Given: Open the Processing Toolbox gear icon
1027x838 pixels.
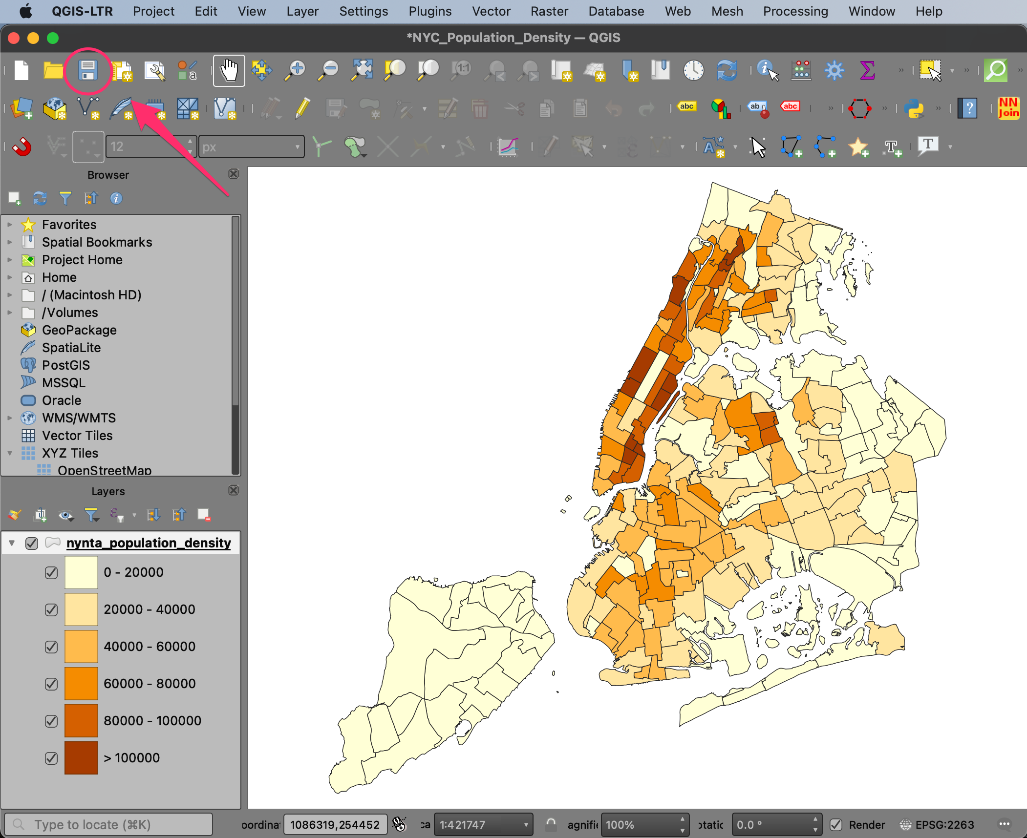Looking at the screenshot, I should (834, 70).
